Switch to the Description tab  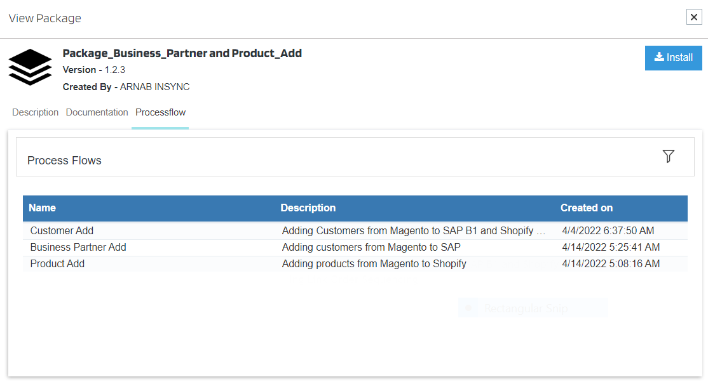tap(36, 112)
